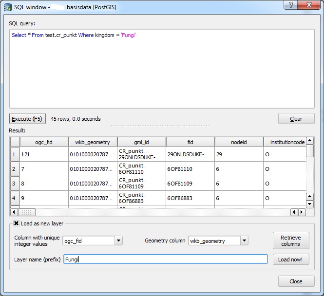This screenshot has height=296, width=324.
Task: Click the horizontal scroll left arrow
Action: point(14,212)
